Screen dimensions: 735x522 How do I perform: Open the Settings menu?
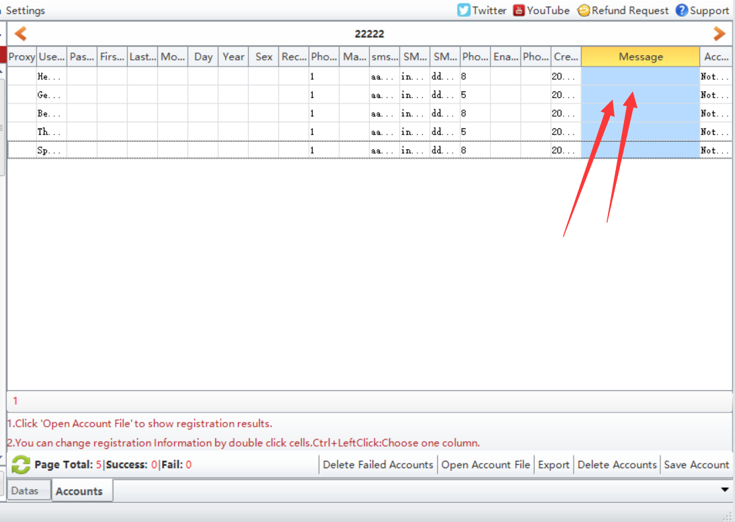coord(25,10)
